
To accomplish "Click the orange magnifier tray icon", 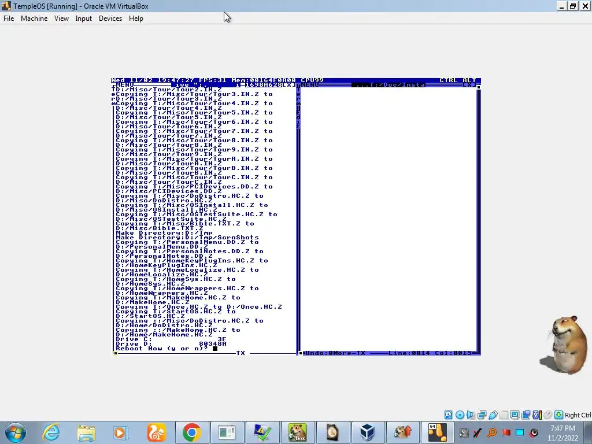I will click(492, 432).
